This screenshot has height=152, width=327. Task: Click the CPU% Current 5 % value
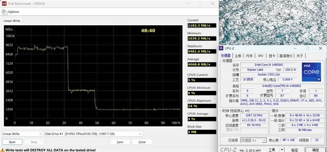point(202,80)
